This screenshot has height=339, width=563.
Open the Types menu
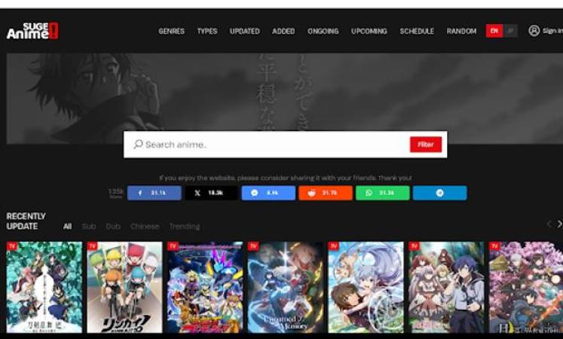(x=207, y=31)
